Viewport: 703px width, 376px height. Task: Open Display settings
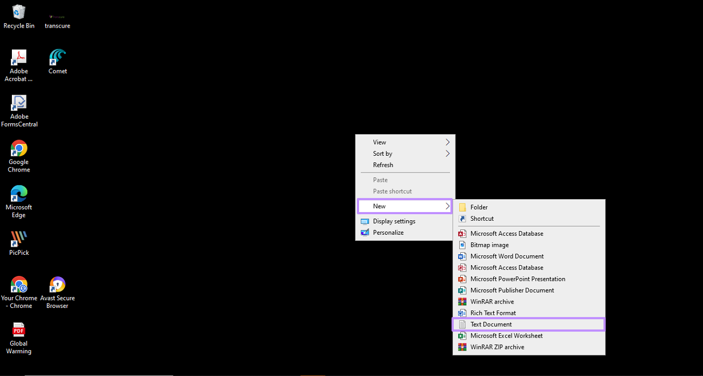pyautogui.click(x=394, y=221)
